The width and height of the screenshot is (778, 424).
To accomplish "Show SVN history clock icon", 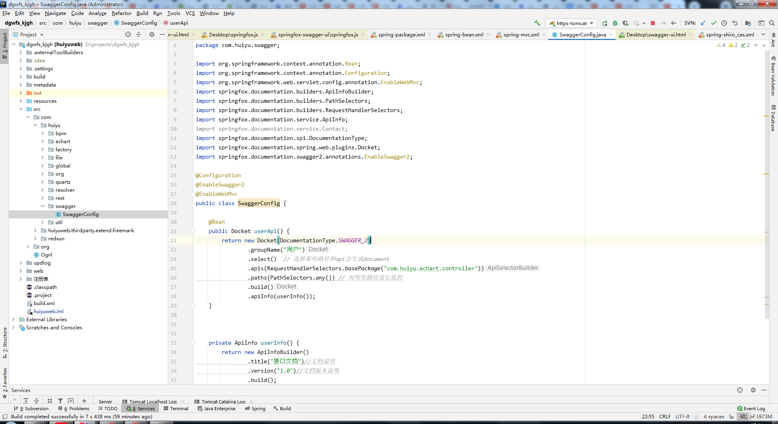I will (x=724, y=23).
